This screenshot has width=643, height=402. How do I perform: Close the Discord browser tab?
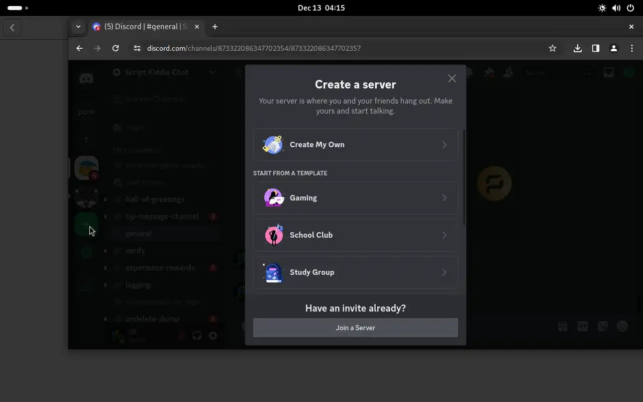click(x=197, y=27)
